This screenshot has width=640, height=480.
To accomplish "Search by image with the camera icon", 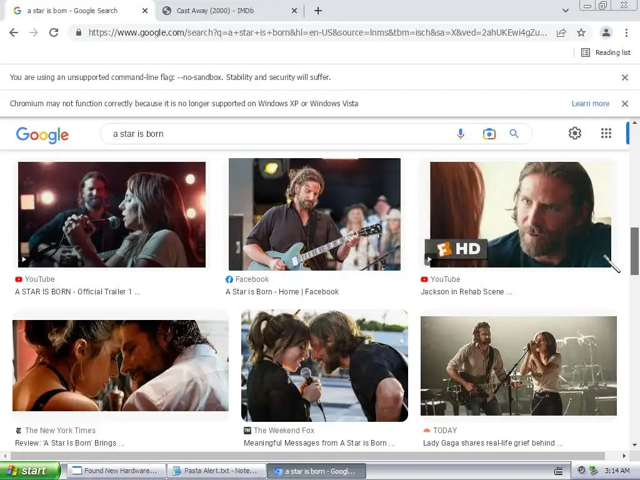I will point(489,134).
